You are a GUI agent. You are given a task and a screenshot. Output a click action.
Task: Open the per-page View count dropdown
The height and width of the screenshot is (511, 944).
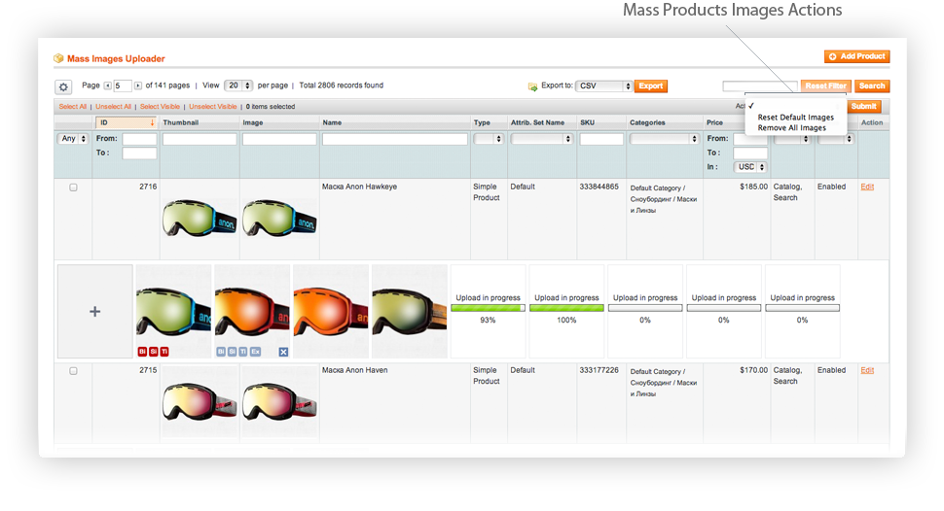pyautogui.click(x=238, y=86)
